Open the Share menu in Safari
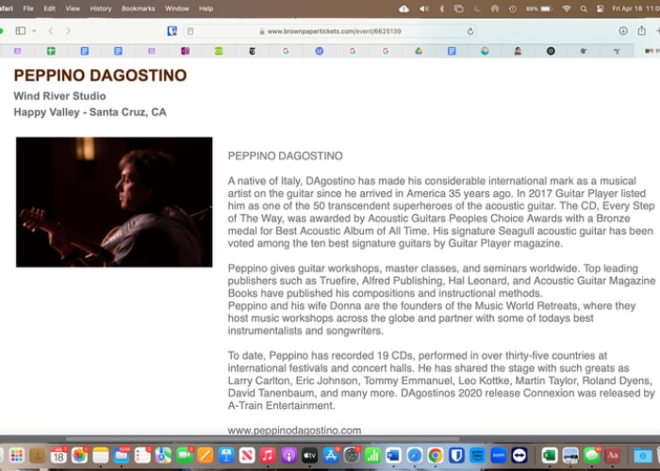This screenshot has width=660, height=471. pyautogui.click(x=641, y=31)
